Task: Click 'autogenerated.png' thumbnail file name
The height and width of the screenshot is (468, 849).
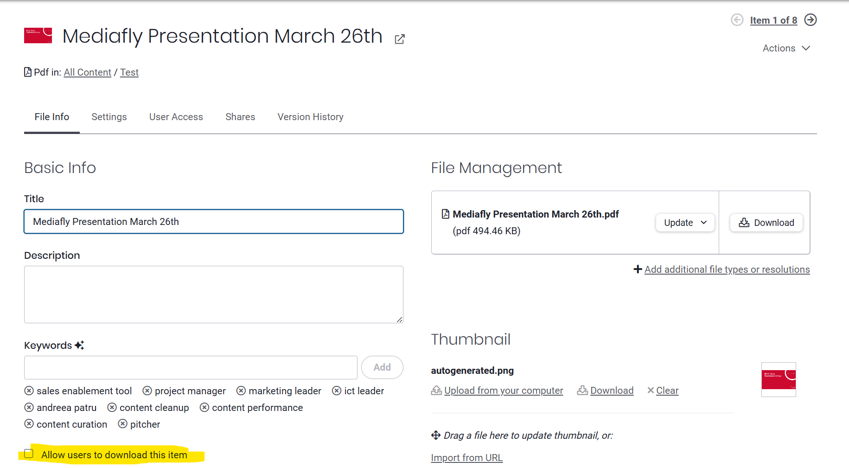Action: (472, 371)
